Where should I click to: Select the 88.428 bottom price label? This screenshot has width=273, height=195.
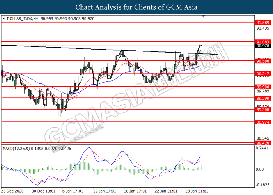coord(262,143)
